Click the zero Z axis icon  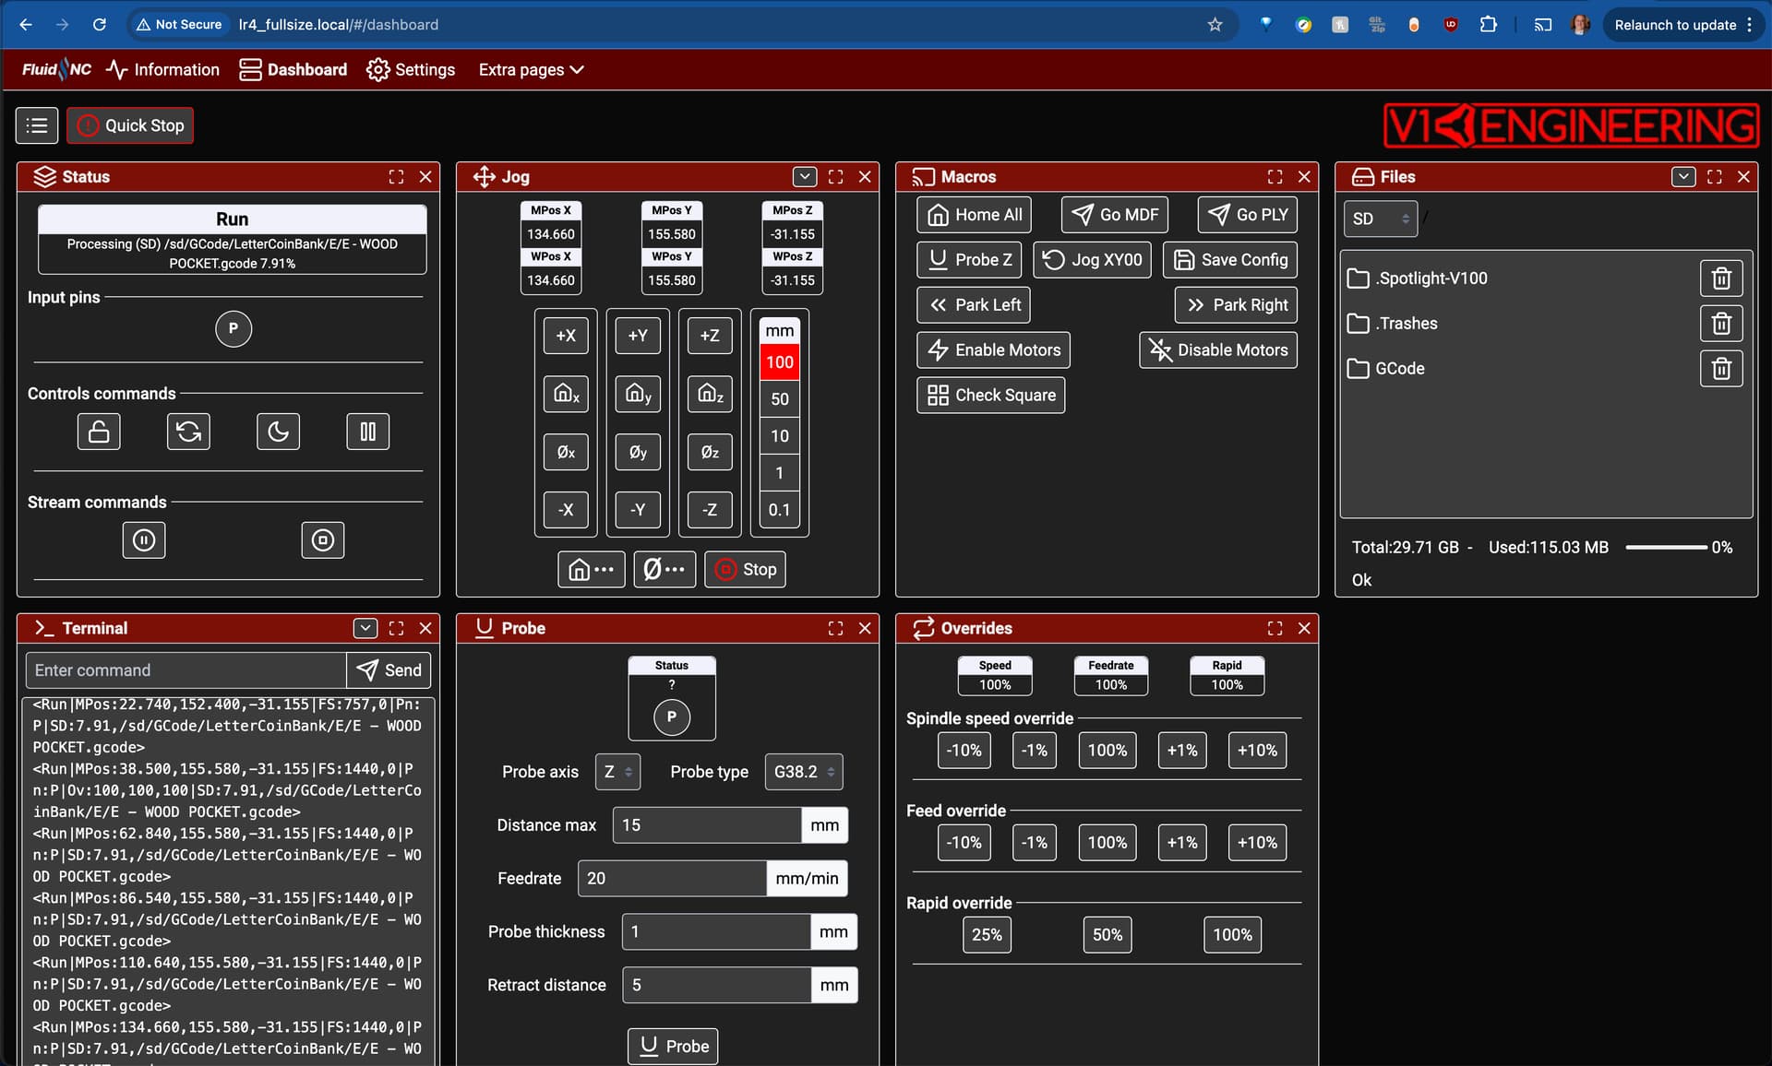pyautogui.click(x=710, y=452)
